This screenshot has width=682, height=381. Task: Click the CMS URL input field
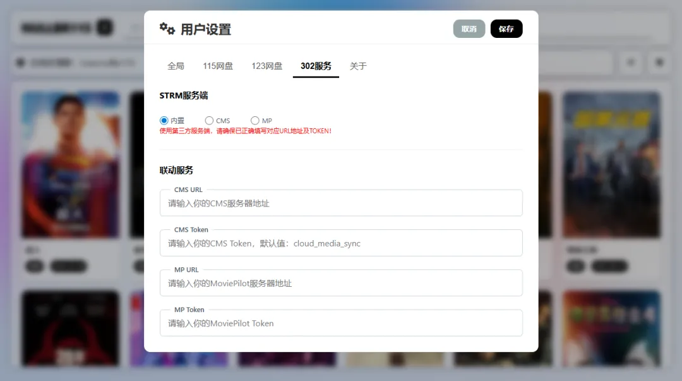click(341, 203)
